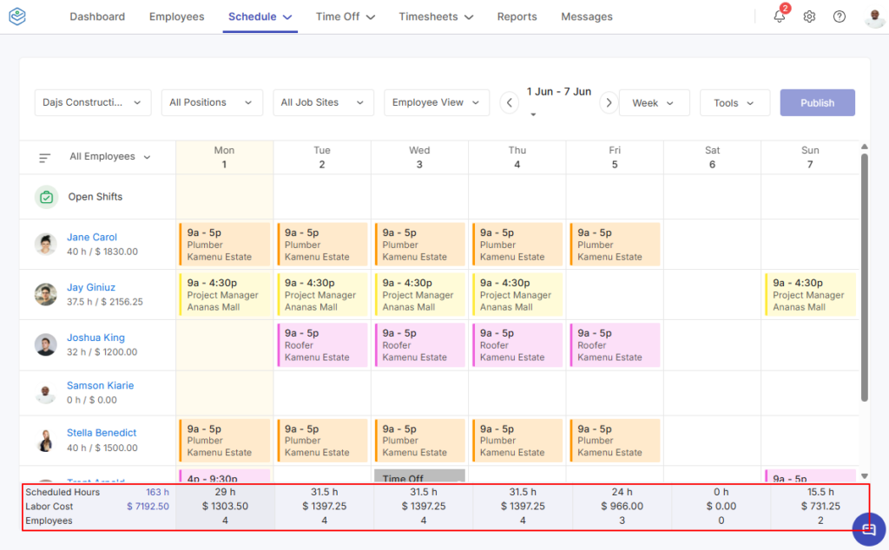Open the Tools dropdown
This screenshot has width=889, height=550.
click(734, 102)
